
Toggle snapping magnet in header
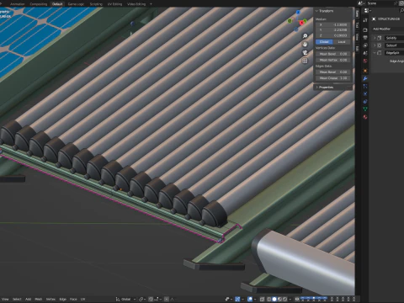pyautogui.click(x=151, y=299)
